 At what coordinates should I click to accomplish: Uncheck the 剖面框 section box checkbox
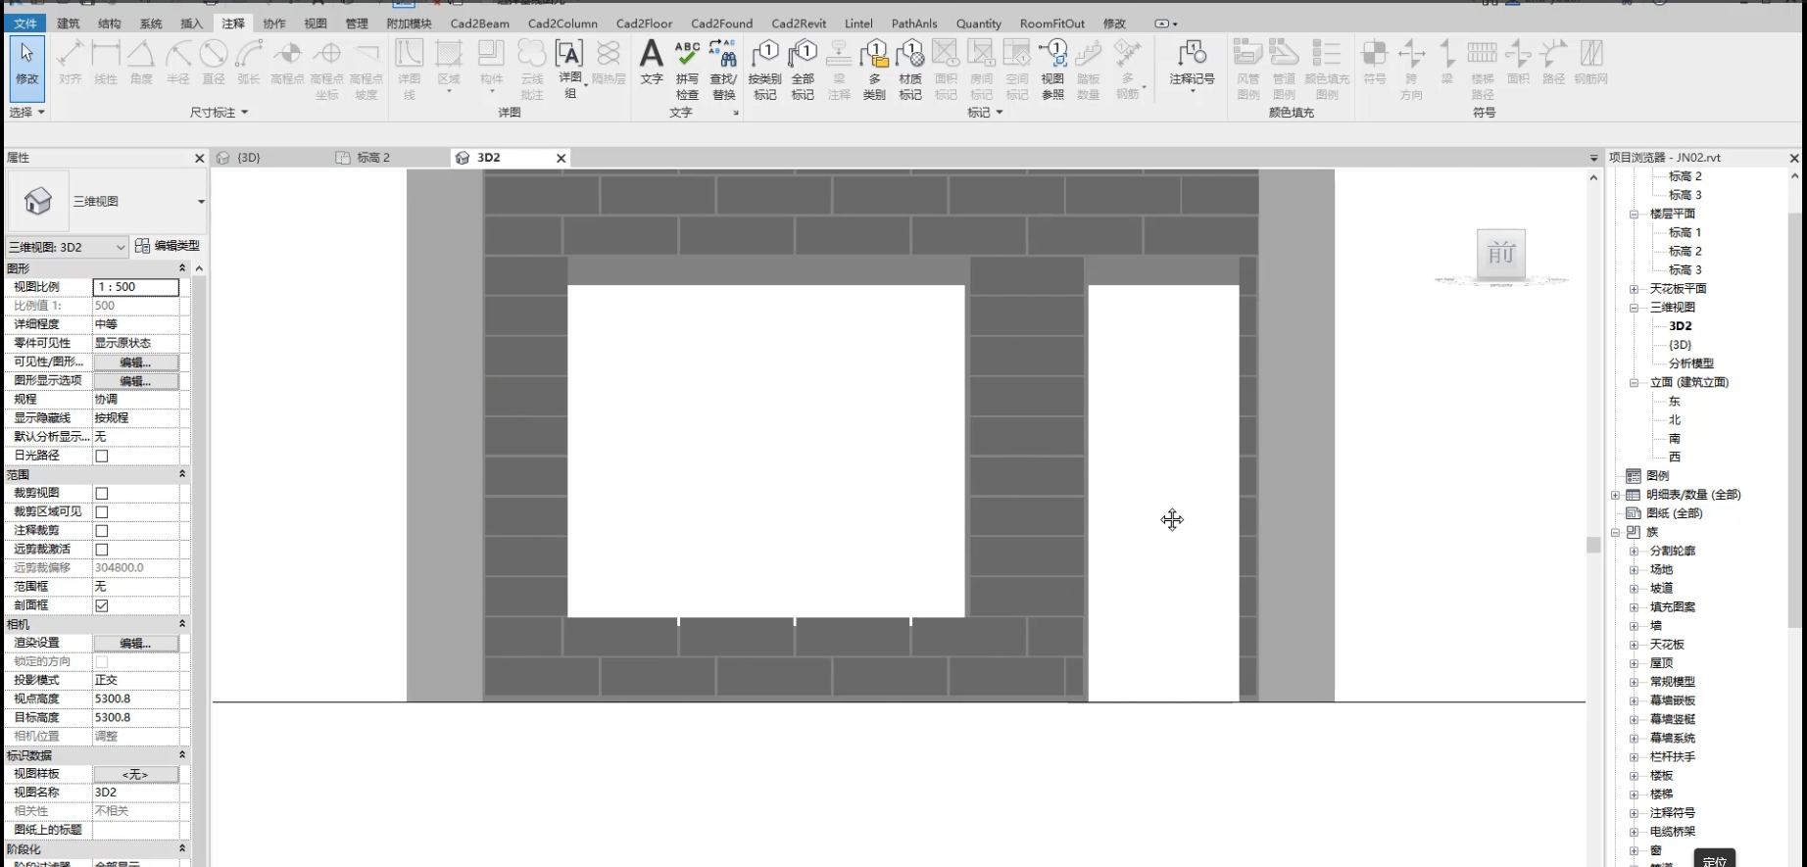click(102, 606)
